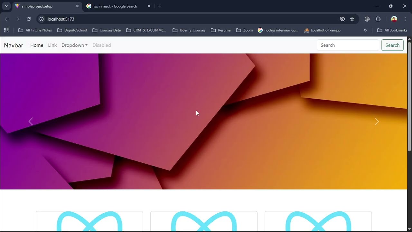This screenshot has height=232, width=412.
Task: Switch to simpleprojectsetup tab
Action: tap(47, 6)
